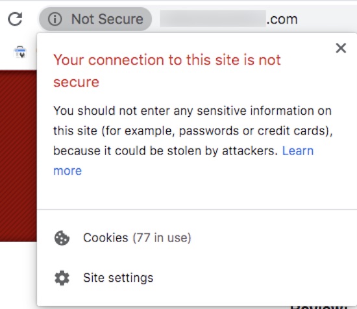
Task: Click empty address bar space after .com
Action: 328,19
